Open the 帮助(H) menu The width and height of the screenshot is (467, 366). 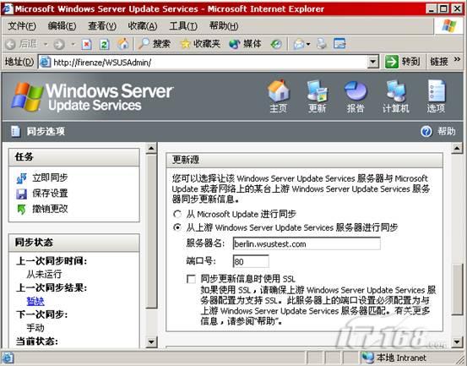(x=224, y=26)
